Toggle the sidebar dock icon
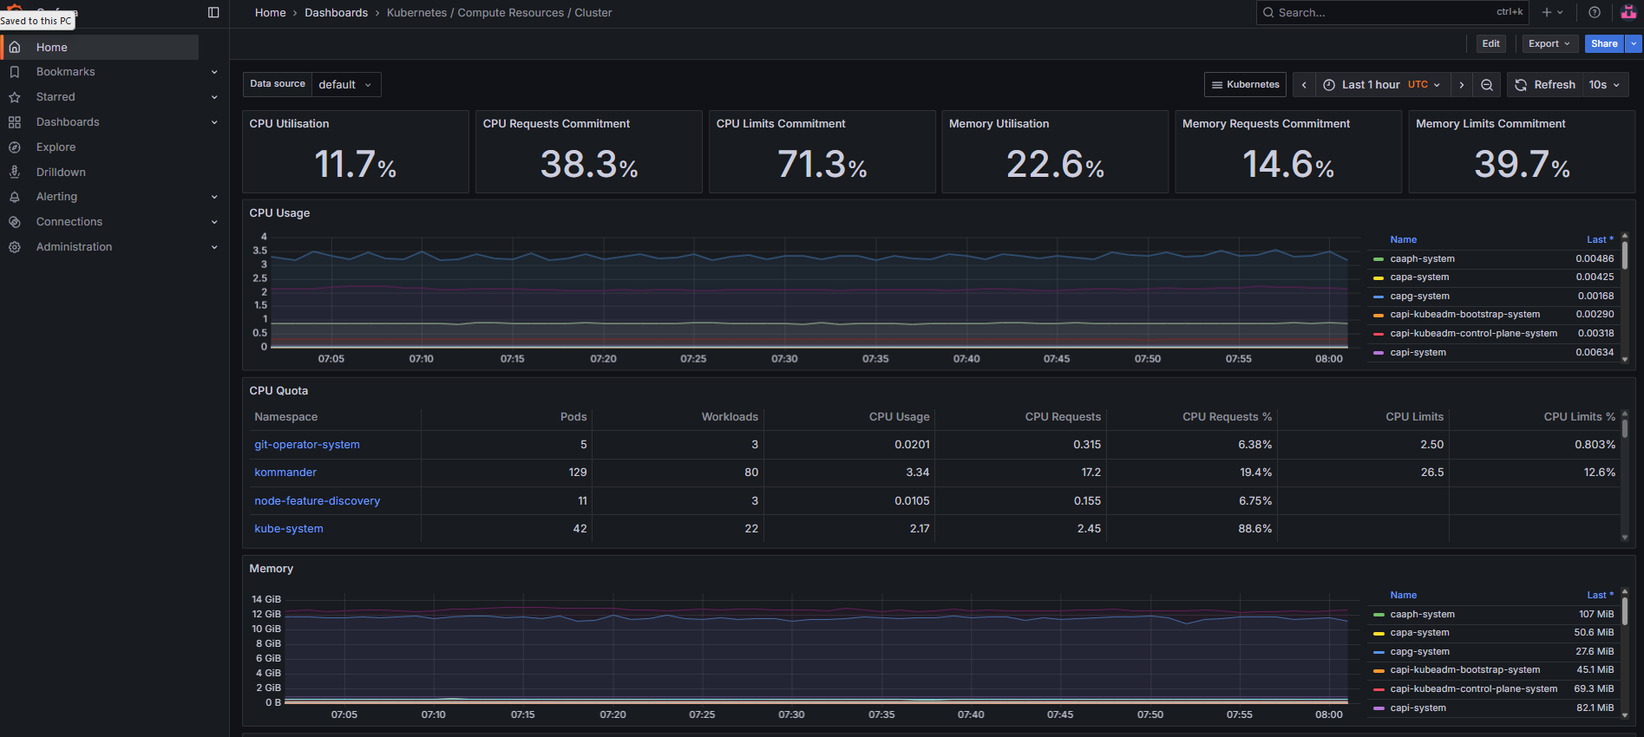Viewport: 1644px width, 737px height. (213, 12)
